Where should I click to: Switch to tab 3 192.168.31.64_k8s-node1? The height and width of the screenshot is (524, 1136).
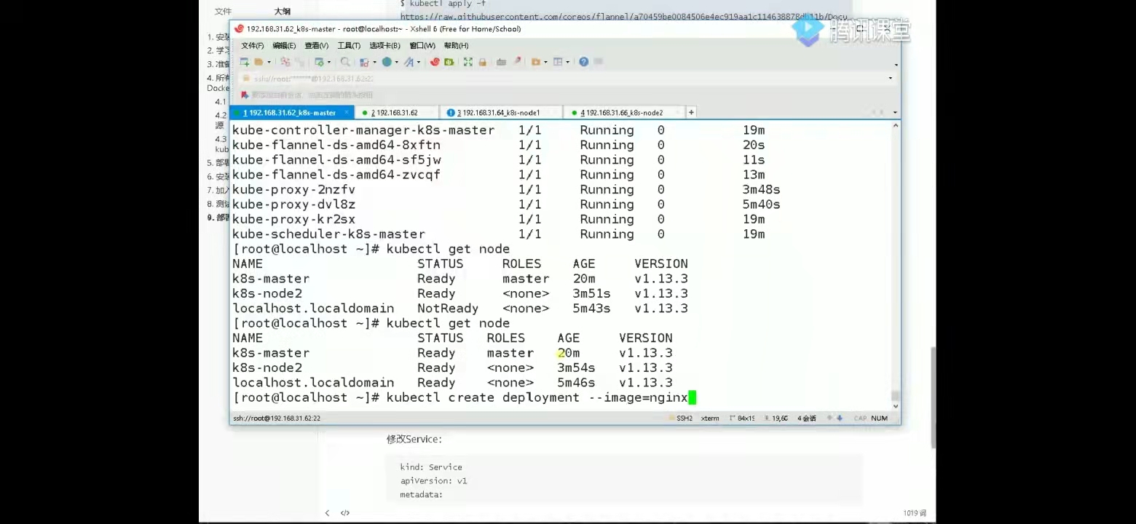[501, 113]
